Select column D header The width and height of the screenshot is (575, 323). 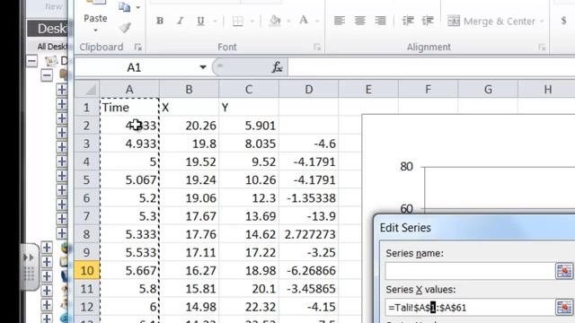(309, 90)
